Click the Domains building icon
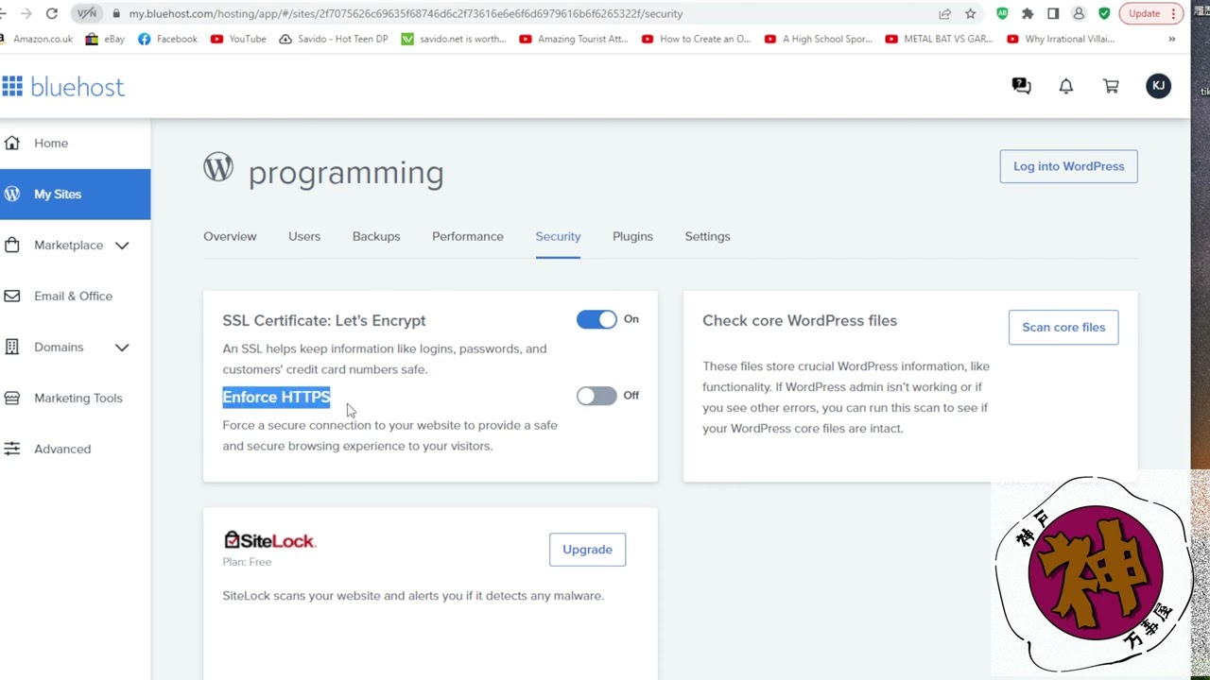 pyautogui.click(x=11, y=347)
